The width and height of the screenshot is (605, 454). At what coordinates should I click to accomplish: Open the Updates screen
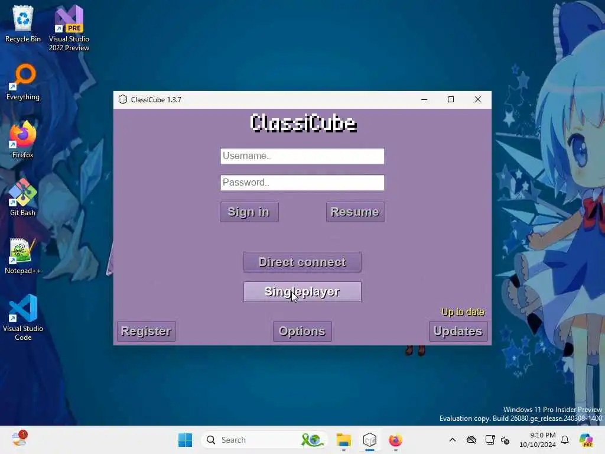point(458,331)
